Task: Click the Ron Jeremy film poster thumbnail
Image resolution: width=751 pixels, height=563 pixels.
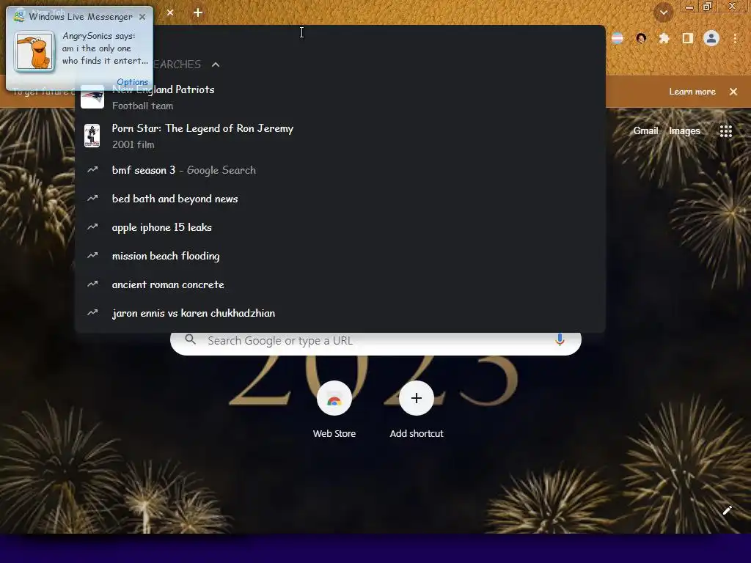Action: pyautogui.click(x=92, y=136)
